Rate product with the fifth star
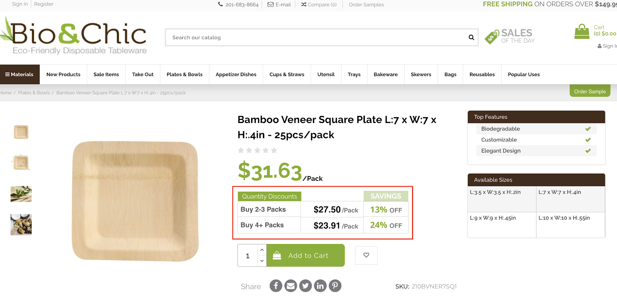The image size is (617, 306). [x=274, y=150]
